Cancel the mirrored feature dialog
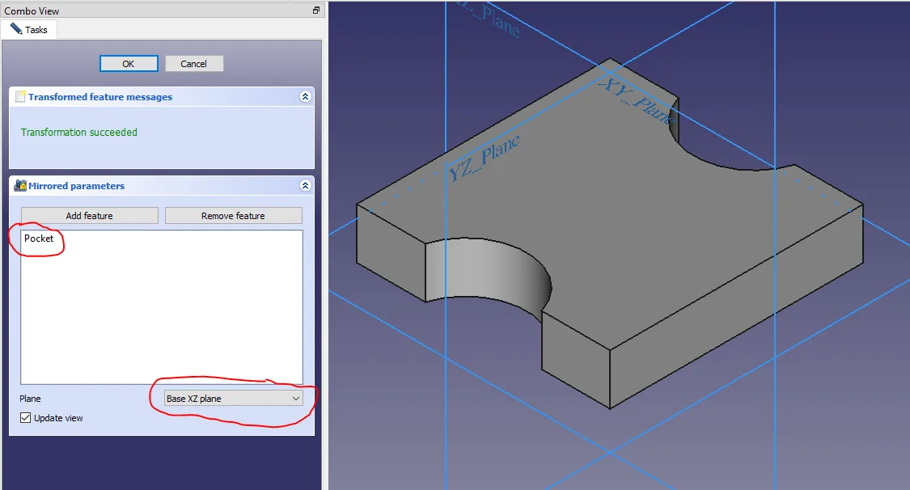Screen dimensions: 910x490 coord(194,64)
